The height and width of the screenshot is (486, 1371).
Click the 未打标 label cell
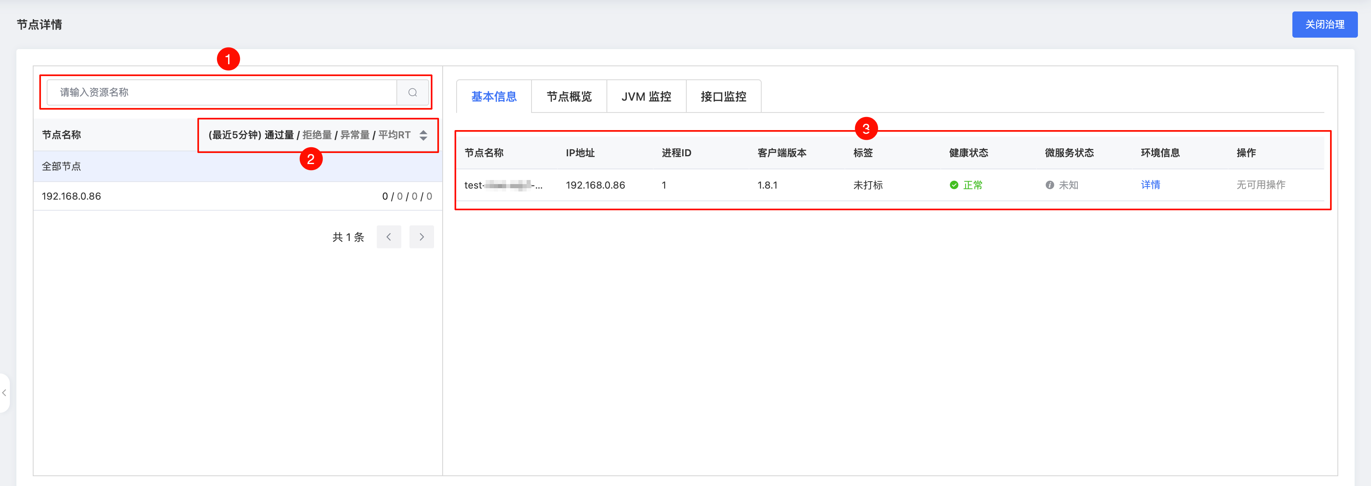[x=867, y=185]
